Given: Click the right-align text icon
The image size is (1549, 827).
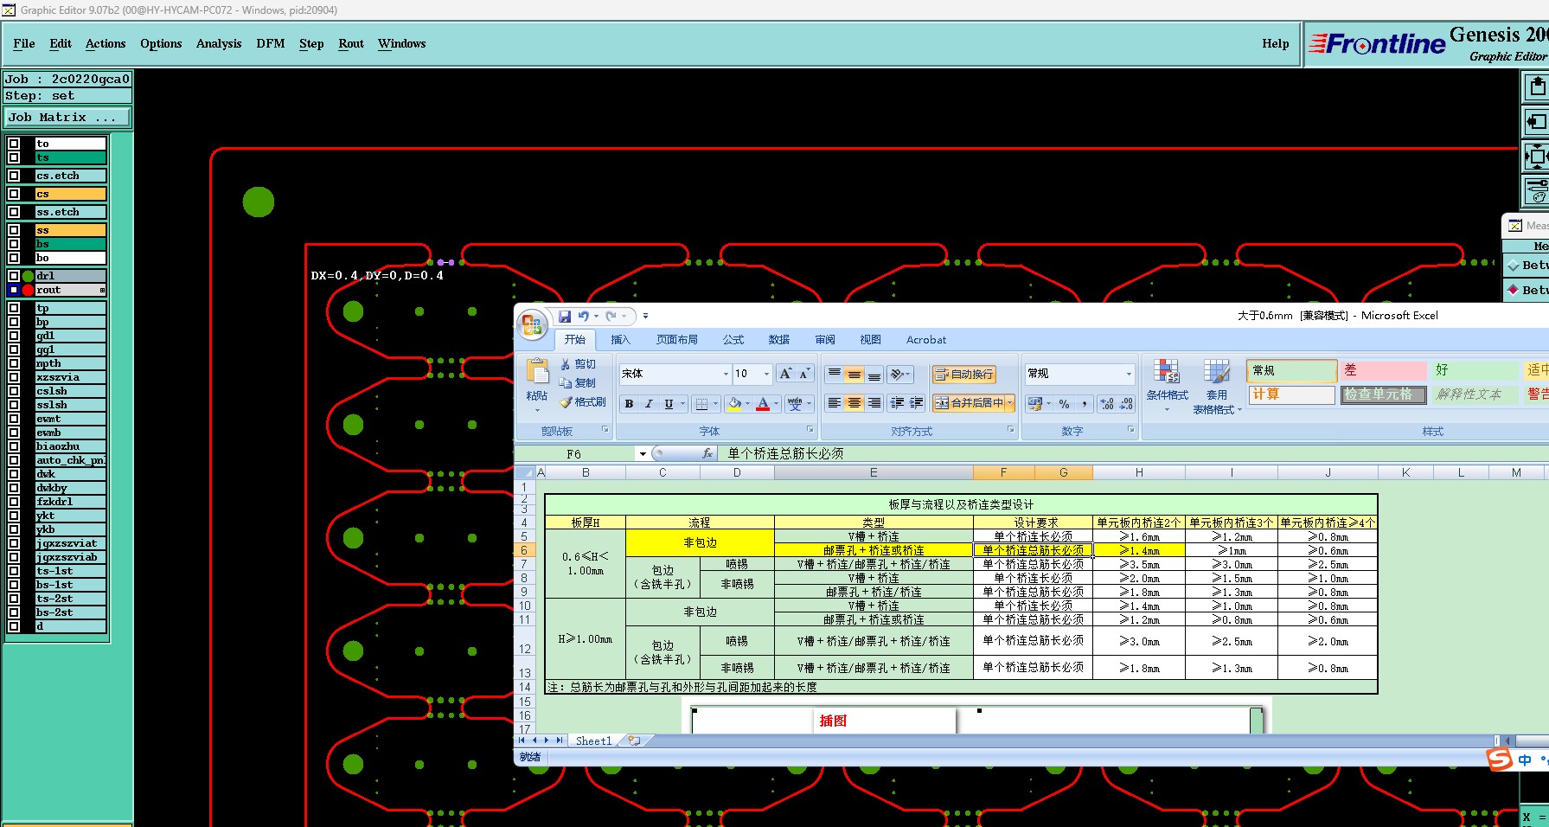Looking at the screenshot, I should coord(874,403).
